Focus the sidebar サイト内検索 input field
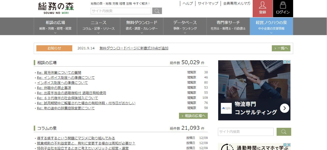The height and width of the screenshot is (150, 327). (246, 132)
